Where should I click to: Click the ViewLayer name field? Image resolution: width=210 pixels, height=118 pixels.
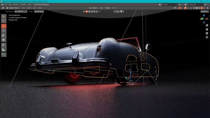(196, 5)
